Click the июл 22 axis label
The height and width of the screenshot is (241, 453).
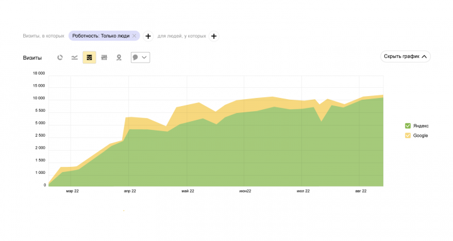click(x=303, y=191)
